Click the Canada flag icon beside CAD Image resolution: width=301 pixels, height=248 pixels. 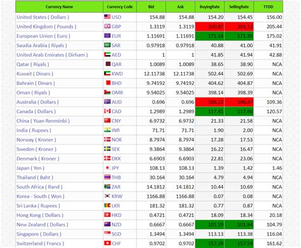point(107,111)
